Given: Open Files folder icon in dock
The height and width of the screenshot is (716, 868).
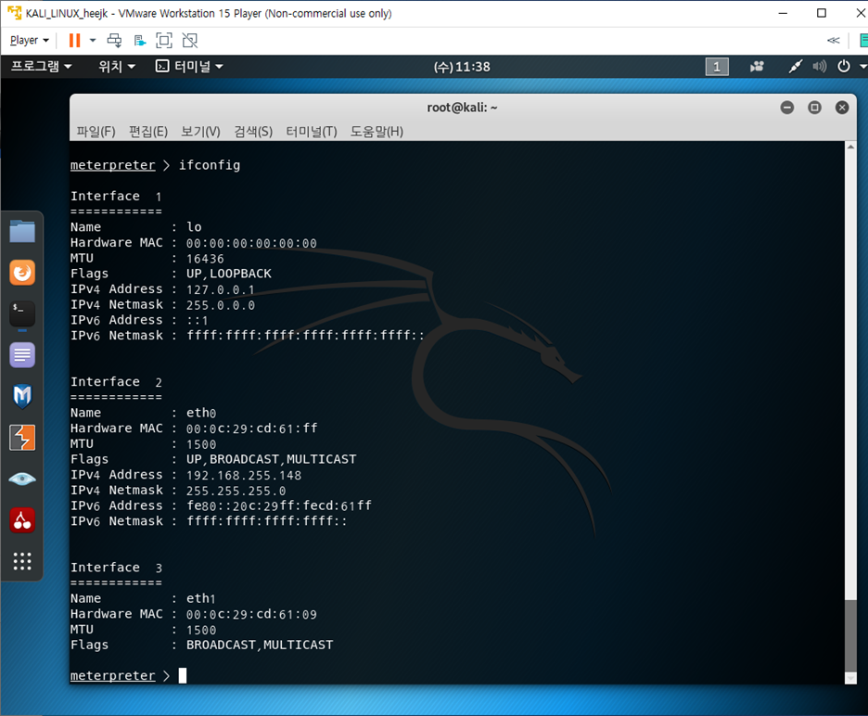Looking at the screenshot, I should pos(22,232).
